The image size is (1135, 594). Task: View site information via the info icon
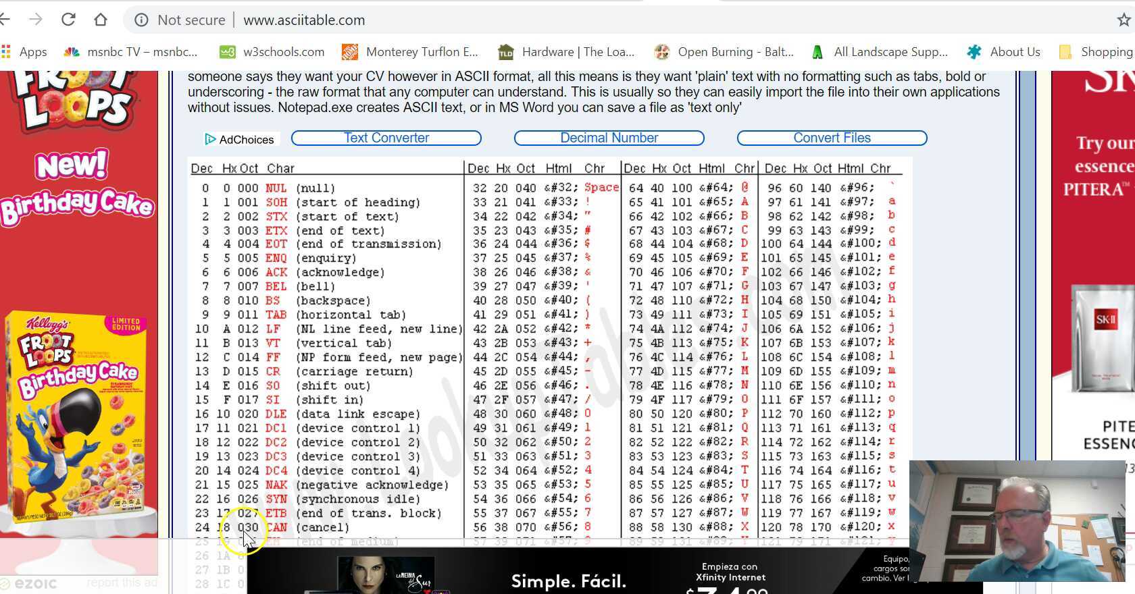click(x=141, y=20)
